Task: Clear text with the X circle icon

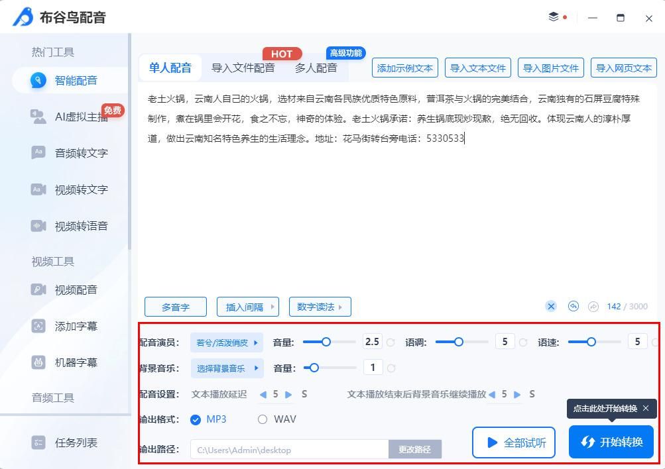Action: click(551, 306)
